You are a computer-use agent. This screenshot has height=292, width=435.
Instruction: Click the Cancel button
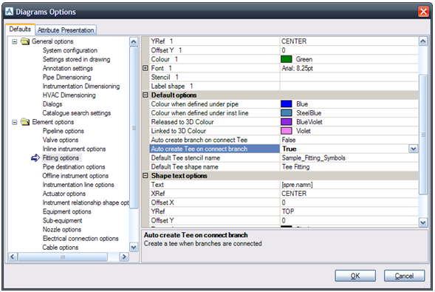coord(404,276)
